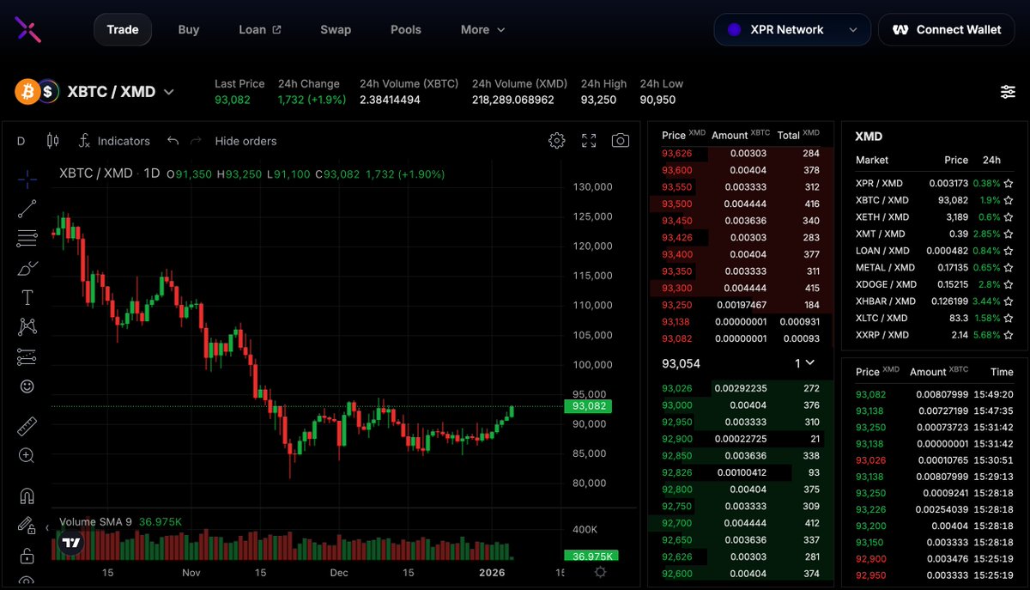Select the LOAN / XMD market row
This screenshot has height=590, width=1030.
[x=934, y=251]
